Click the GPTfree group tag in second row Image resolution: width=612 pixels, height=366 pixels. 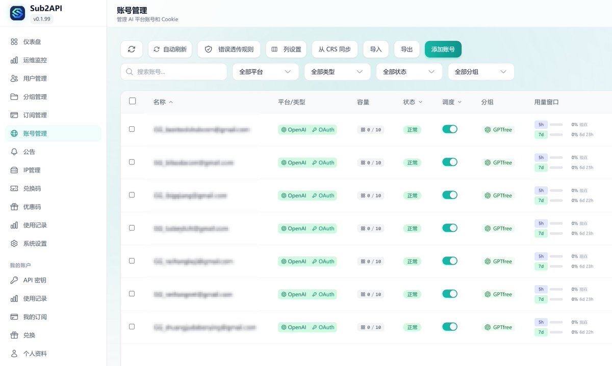point(498,162)
